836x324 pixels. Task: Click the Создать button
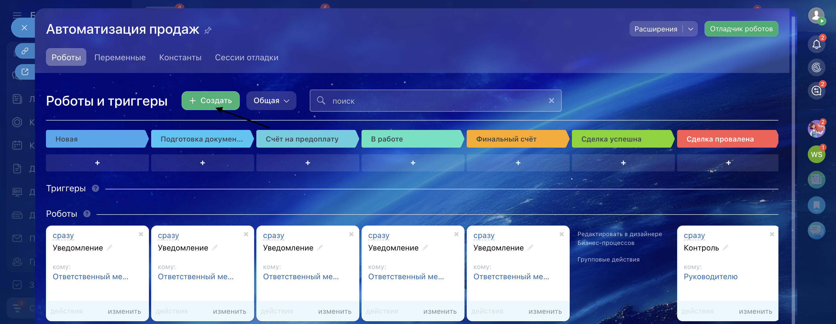[210, 101]
